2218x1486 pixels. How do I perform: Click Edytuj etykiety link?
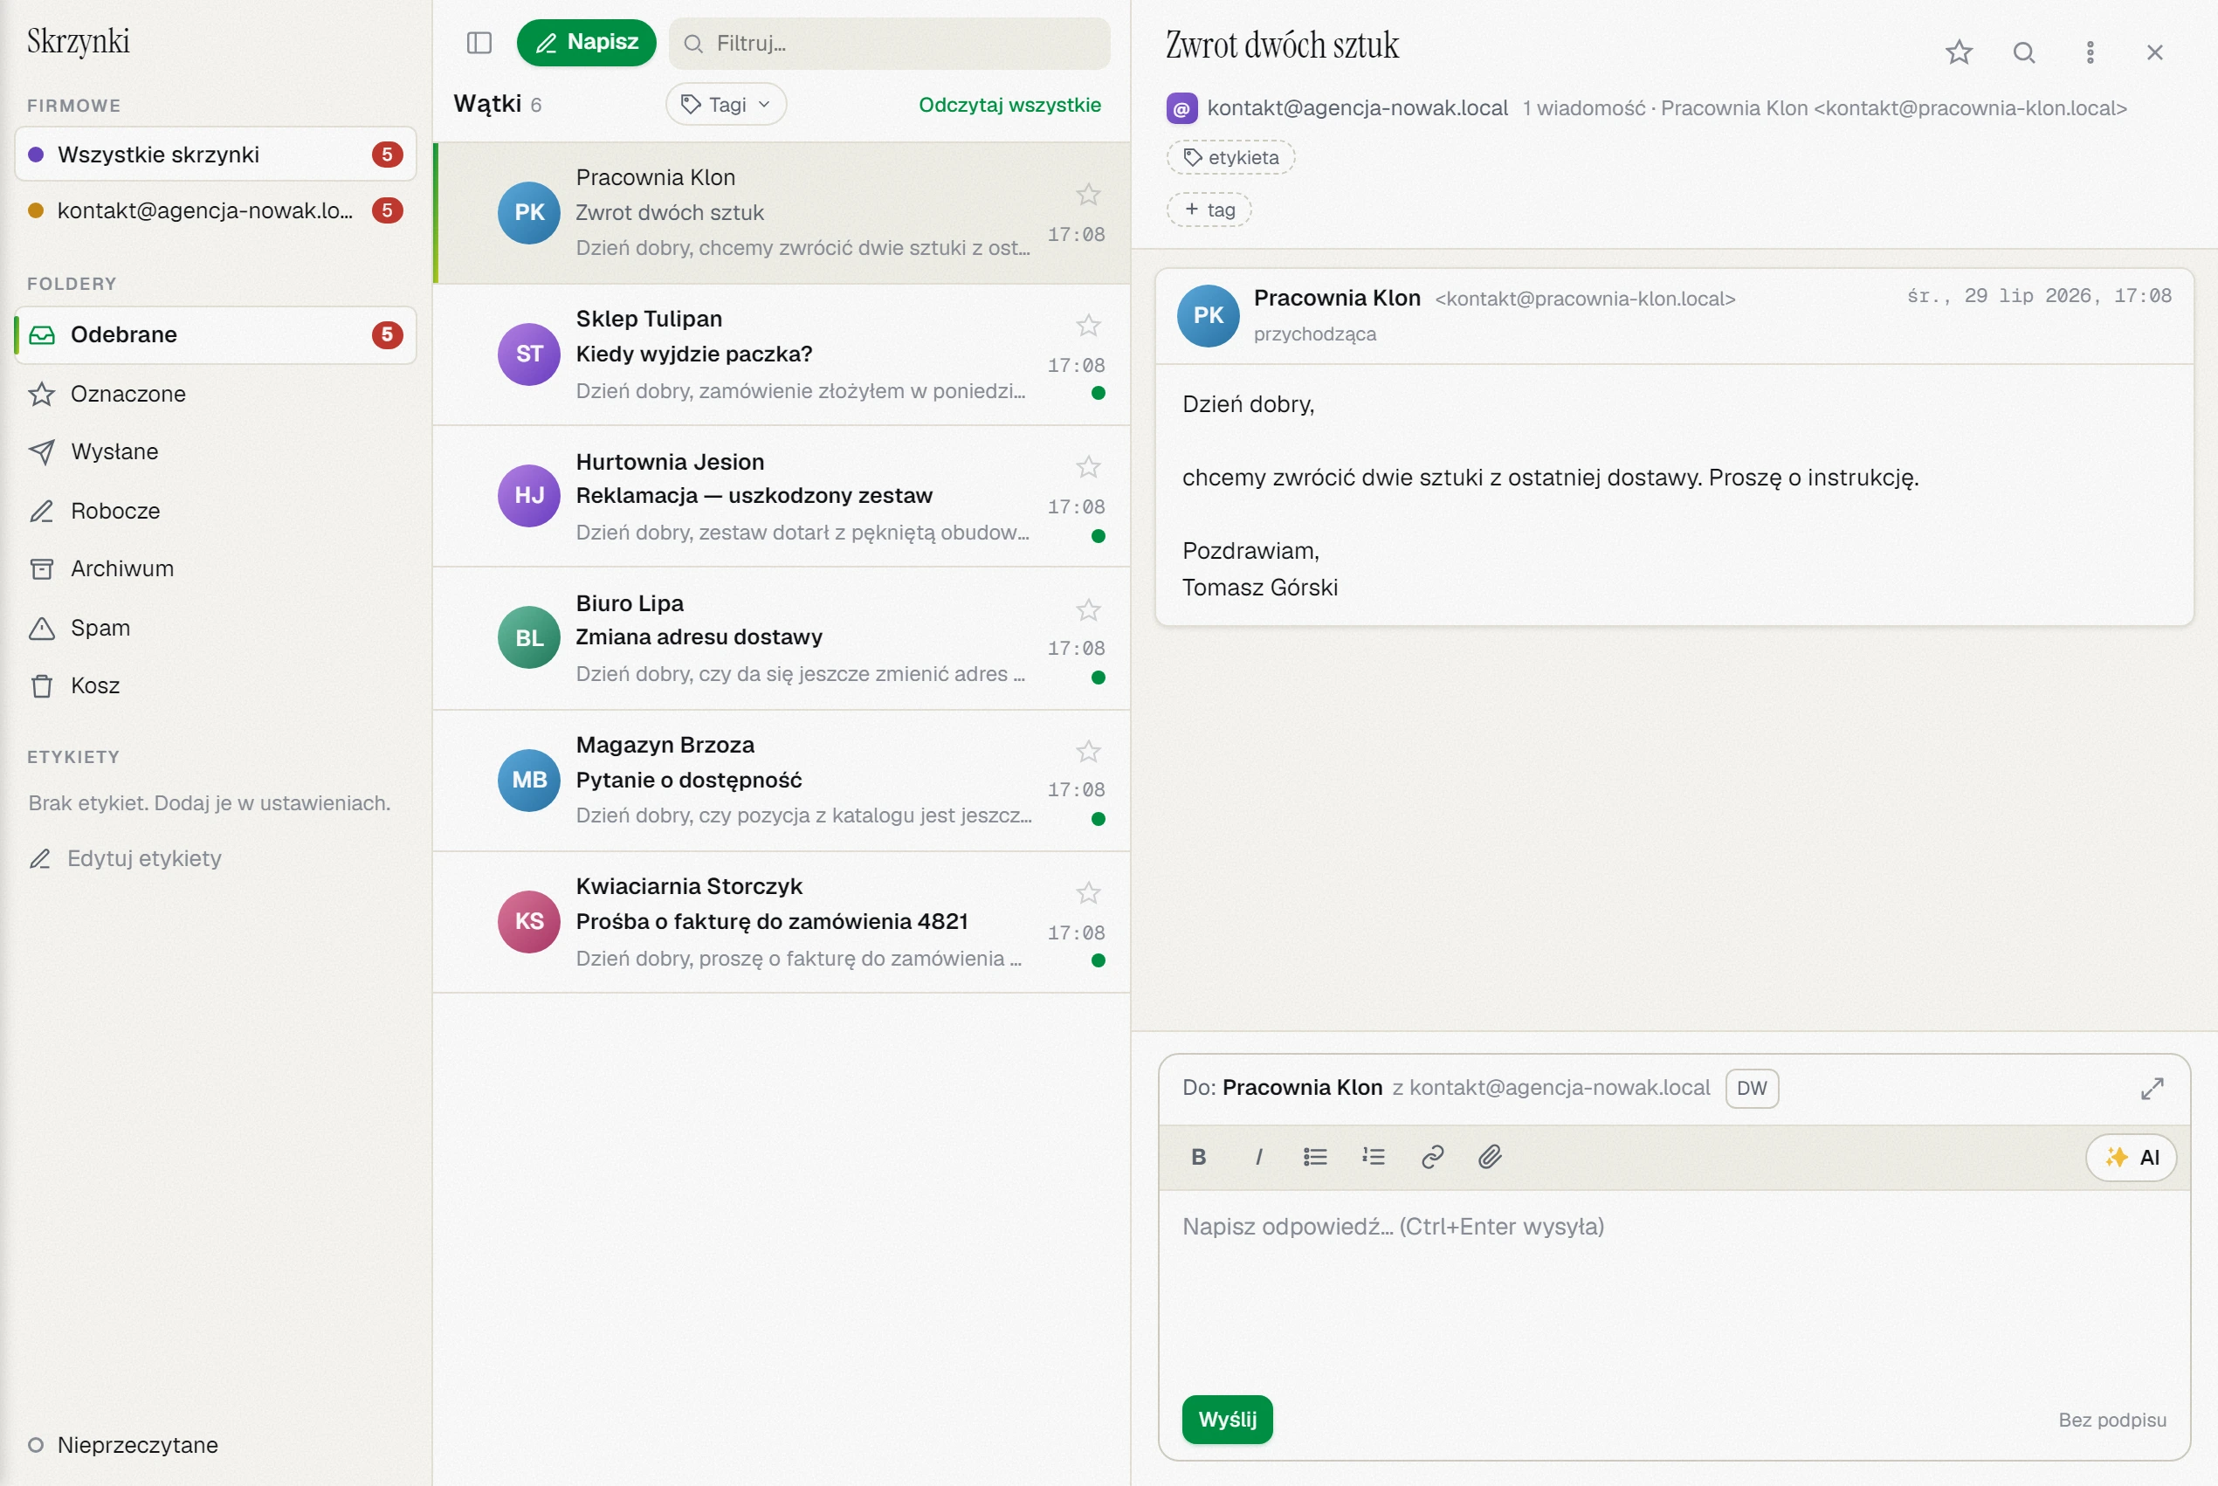coord(125,858)
